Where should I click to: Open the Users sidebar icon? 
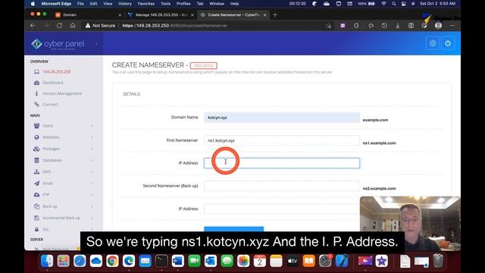tap(36, 126)
